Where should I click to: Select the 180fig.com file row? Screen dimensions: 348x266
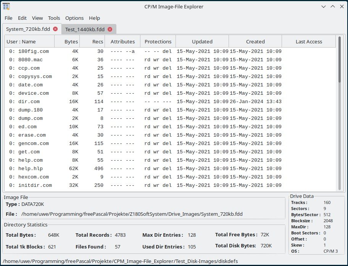pos(170,51)
